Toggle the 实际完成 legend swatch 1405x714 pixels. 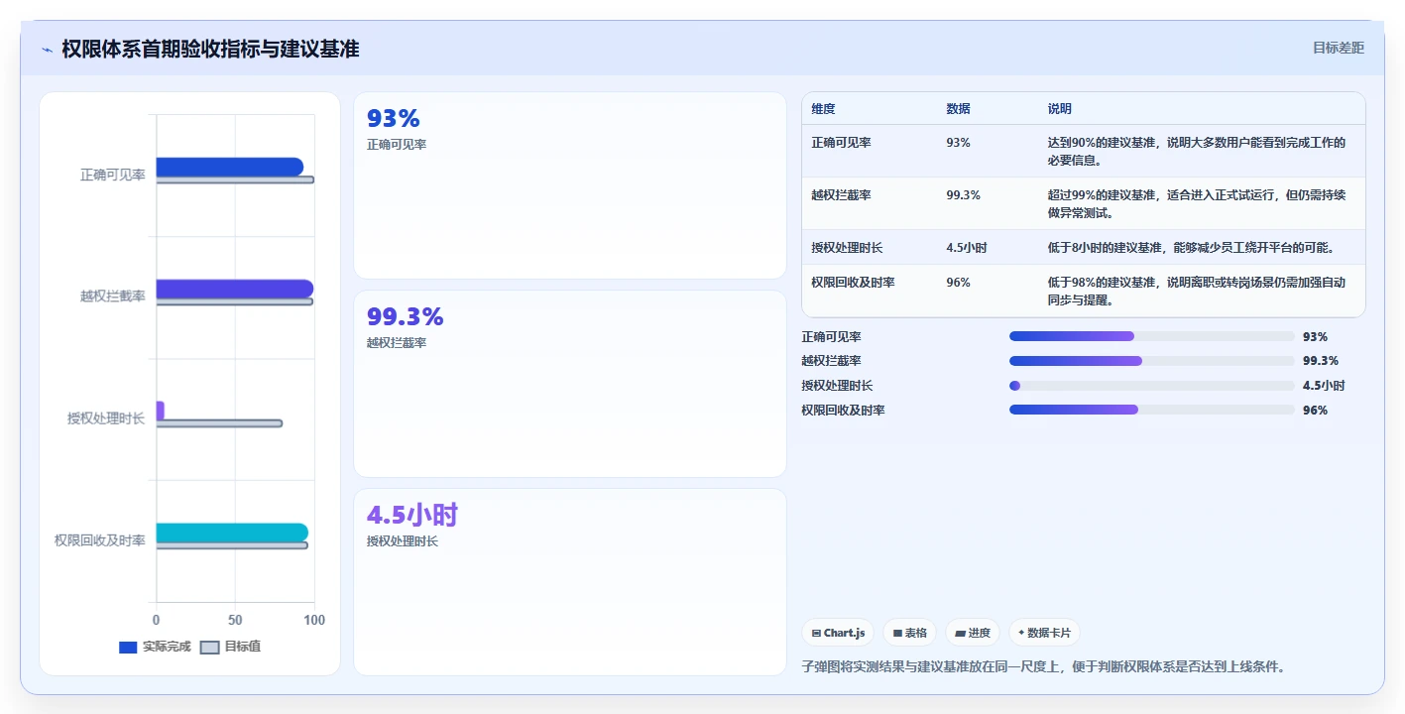pyautogui.click(x=128, y=648)
